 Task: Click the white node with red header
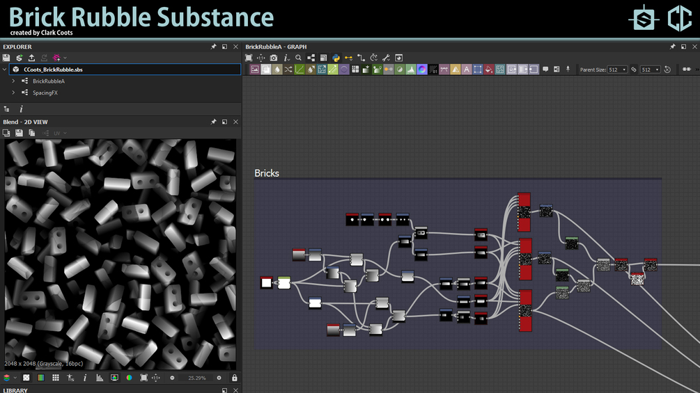[x=267, y=282]
